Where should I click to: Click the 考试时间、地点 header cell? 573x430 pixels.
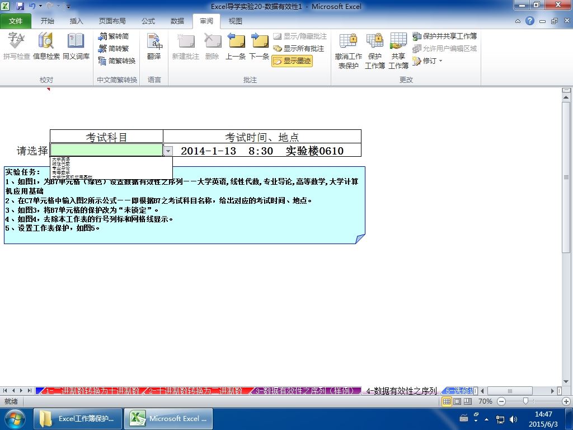tap(262, 137)
